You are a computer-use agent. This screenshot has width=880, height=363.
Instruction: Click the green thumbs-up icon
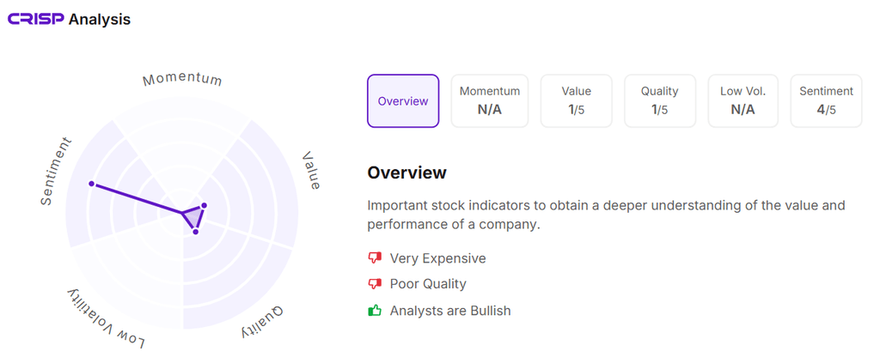pyautogui.click(x=375, y=311)
